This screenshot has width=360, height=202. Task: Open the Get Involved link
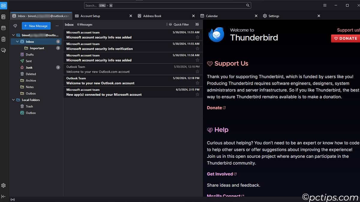tap(220, 174)
